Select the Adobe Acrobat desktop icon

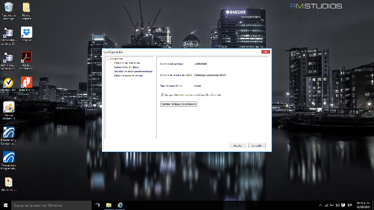pos(27,57)
